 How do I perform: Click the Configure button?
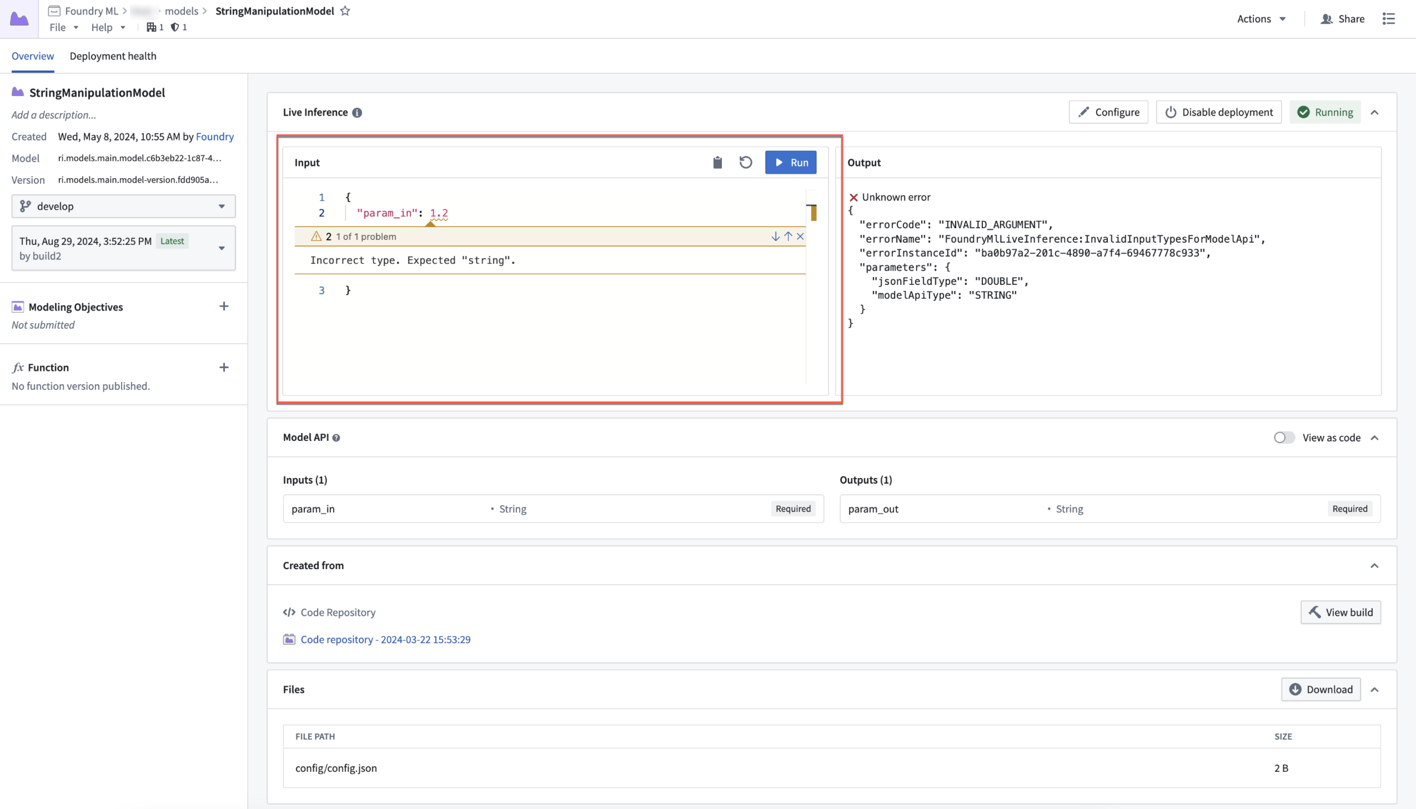(1108, 112)
